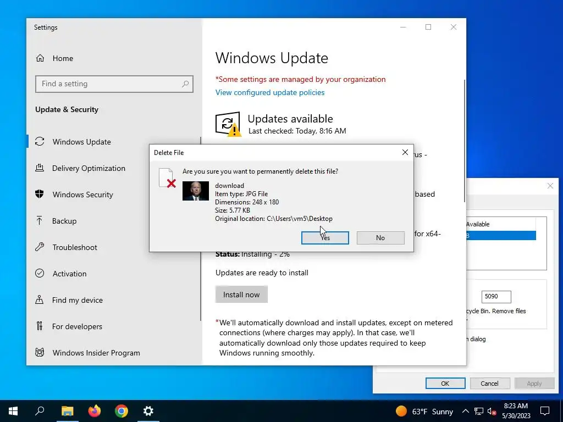Go to Settings Home
The width and height of the screenshot is (563, 422).
point(63,58)
